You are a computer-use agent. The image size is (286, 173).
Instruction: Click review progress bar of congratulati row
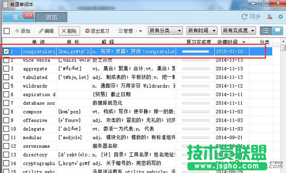(x=195, y=51)
